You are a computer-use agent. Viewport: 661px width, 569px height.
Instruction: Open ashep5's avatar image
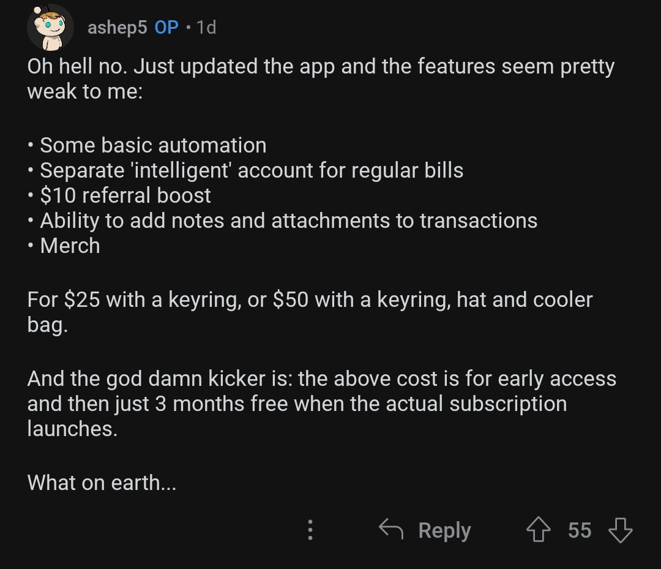click(51, 28)
